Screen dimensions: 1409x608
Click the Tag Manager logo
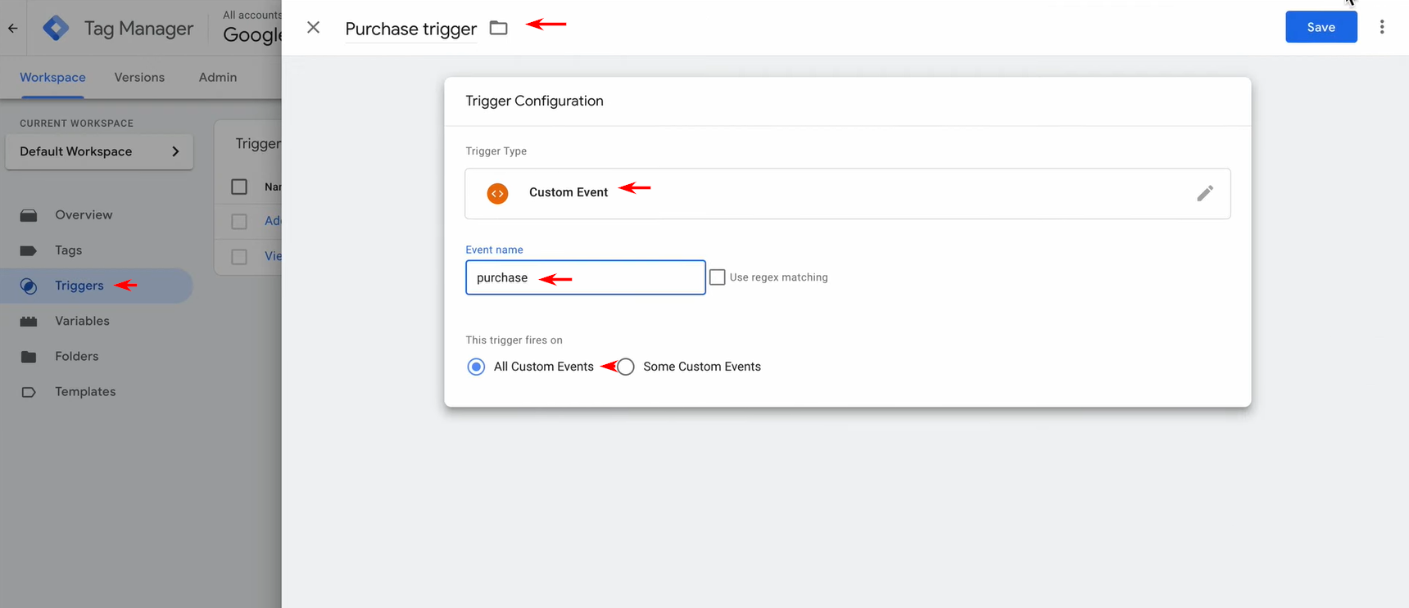pos(56,28)
